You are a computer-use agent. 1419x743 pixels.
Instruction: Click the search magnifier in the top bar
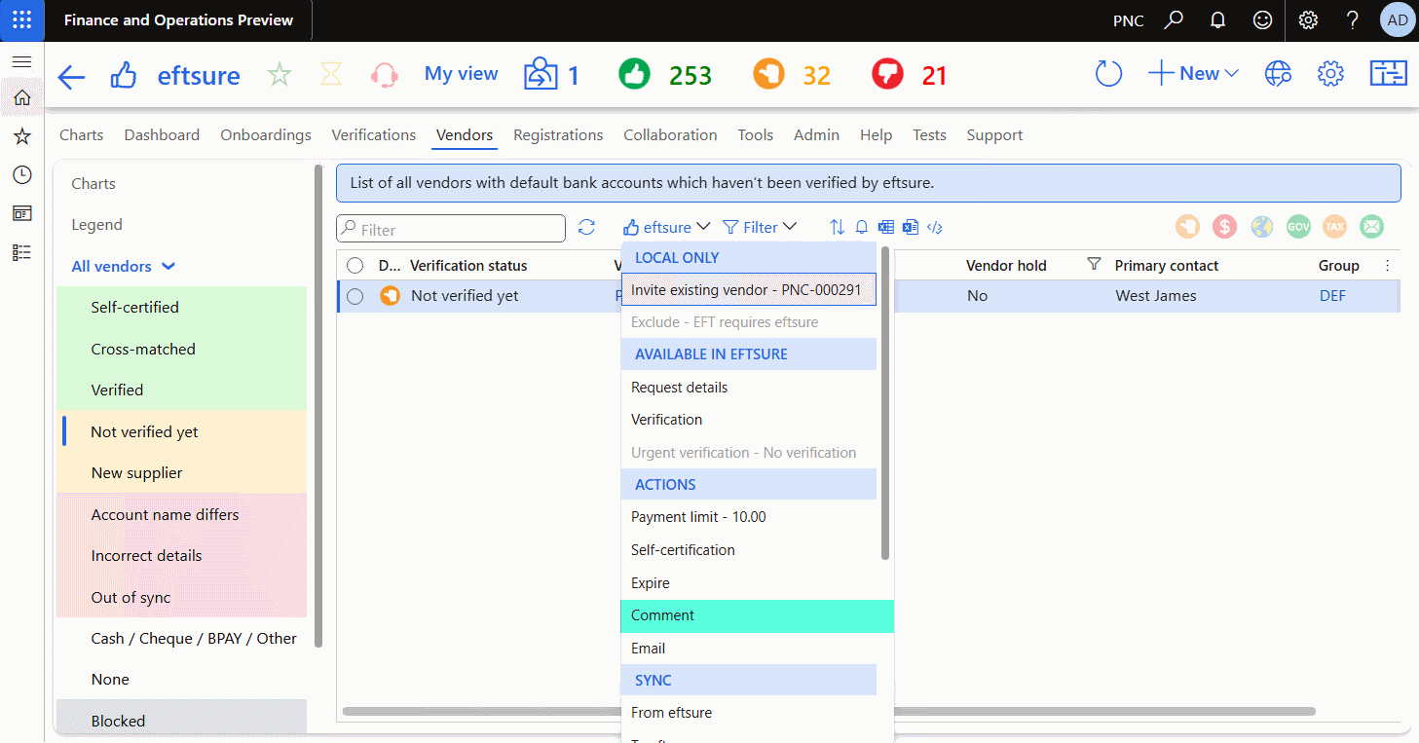tap(1174, 19)
